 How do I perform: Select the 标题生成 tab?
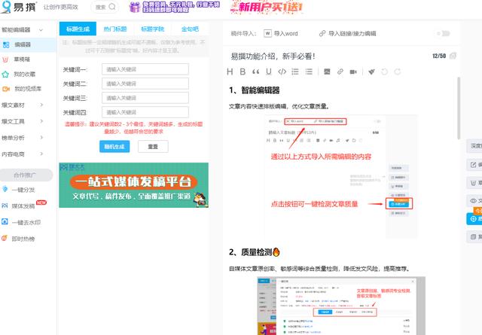tap(78, 29)
